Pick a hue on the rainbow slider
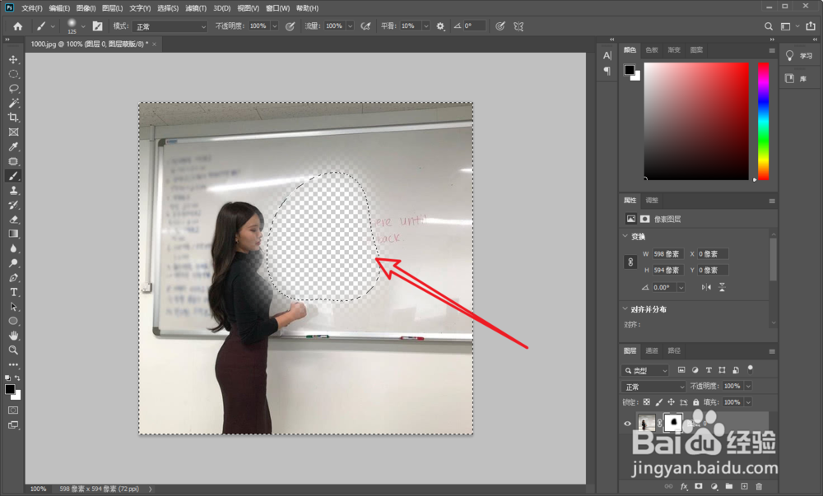 [763, 121]
